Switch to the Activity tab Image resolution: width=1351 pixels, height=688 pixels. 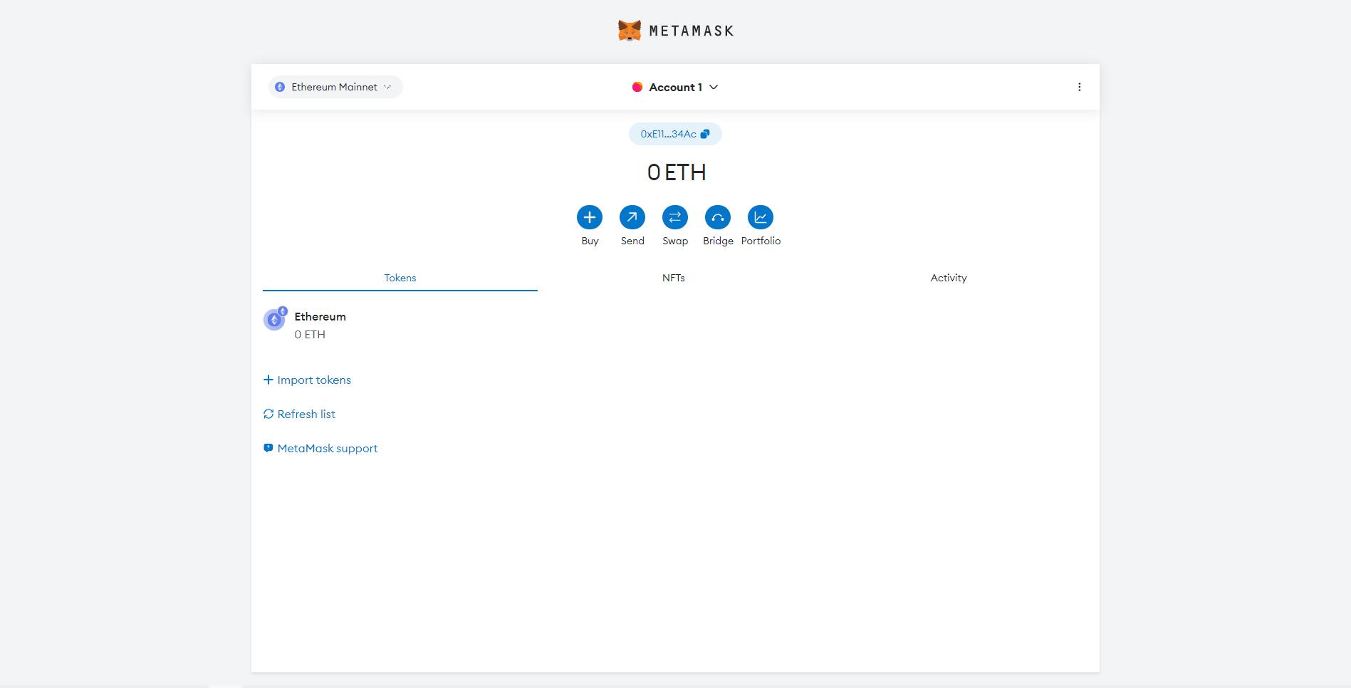tap(949, 278)
